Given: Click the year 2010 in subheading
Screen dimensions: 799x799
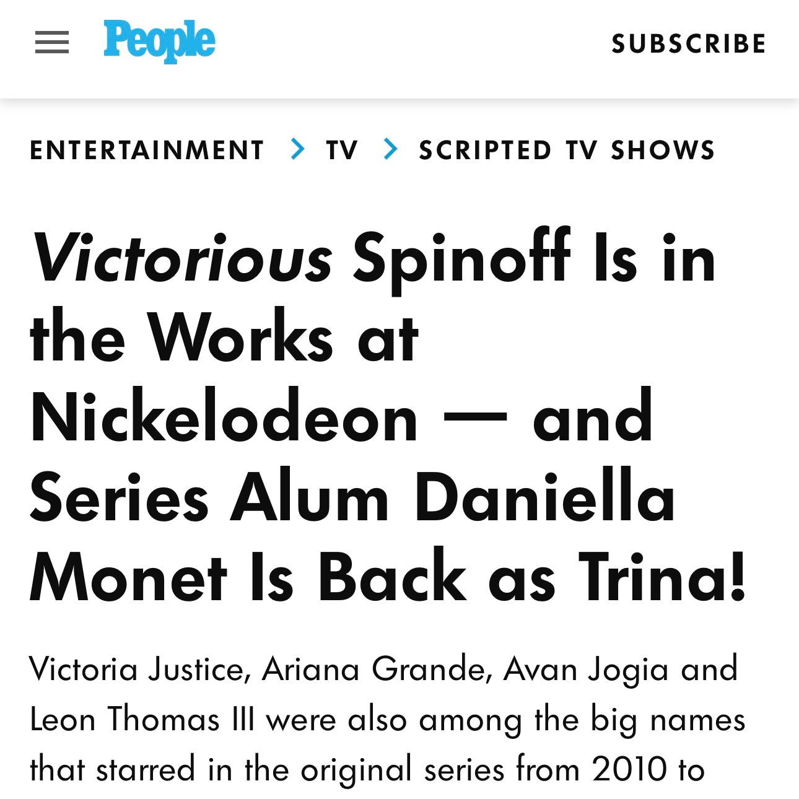Looking at the screenshot, I should [x=629, y=769].
